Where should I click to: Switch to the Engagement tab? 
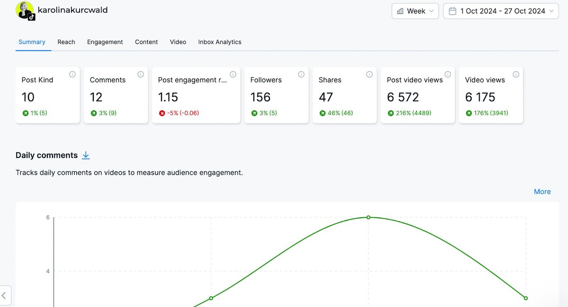(x=105, y=42)
